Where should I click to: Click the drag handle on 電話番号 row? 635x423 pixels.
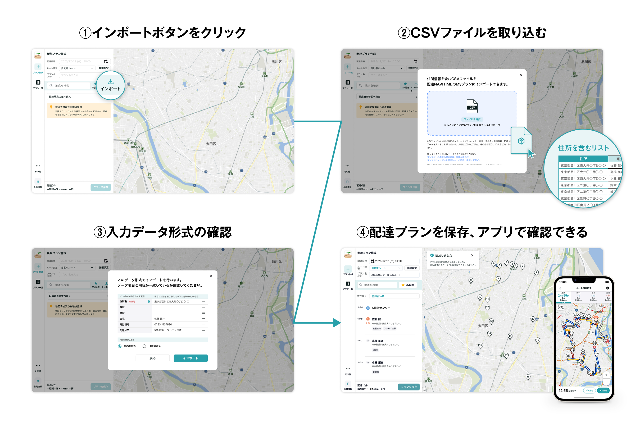tap(203, 325)
